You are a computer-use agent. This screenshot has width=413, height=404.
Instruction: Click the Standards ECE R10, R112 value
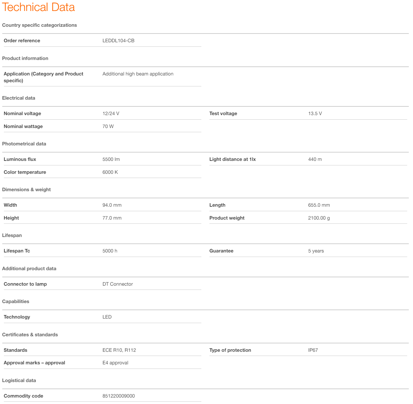coord(119,350)
